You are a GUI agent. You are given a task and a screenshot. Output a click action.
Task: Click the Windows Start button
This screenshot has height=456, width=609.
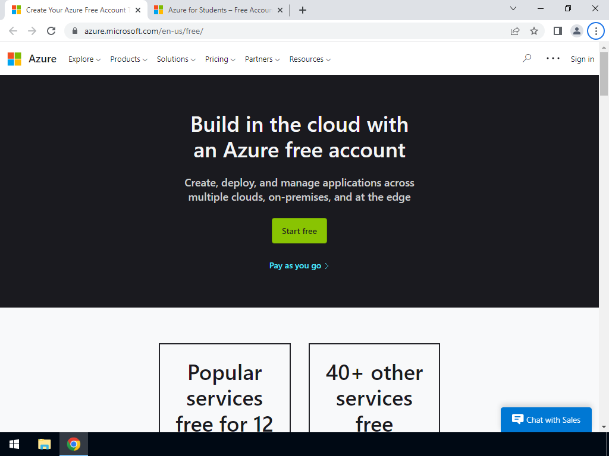[14, 444]
